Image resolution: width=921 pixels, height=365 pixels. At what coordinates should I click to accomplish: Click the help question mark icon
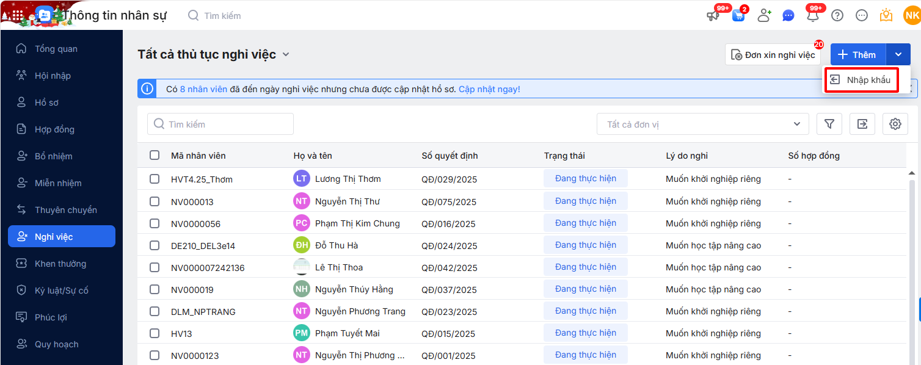pyautogui.click(x=837, y=16)
